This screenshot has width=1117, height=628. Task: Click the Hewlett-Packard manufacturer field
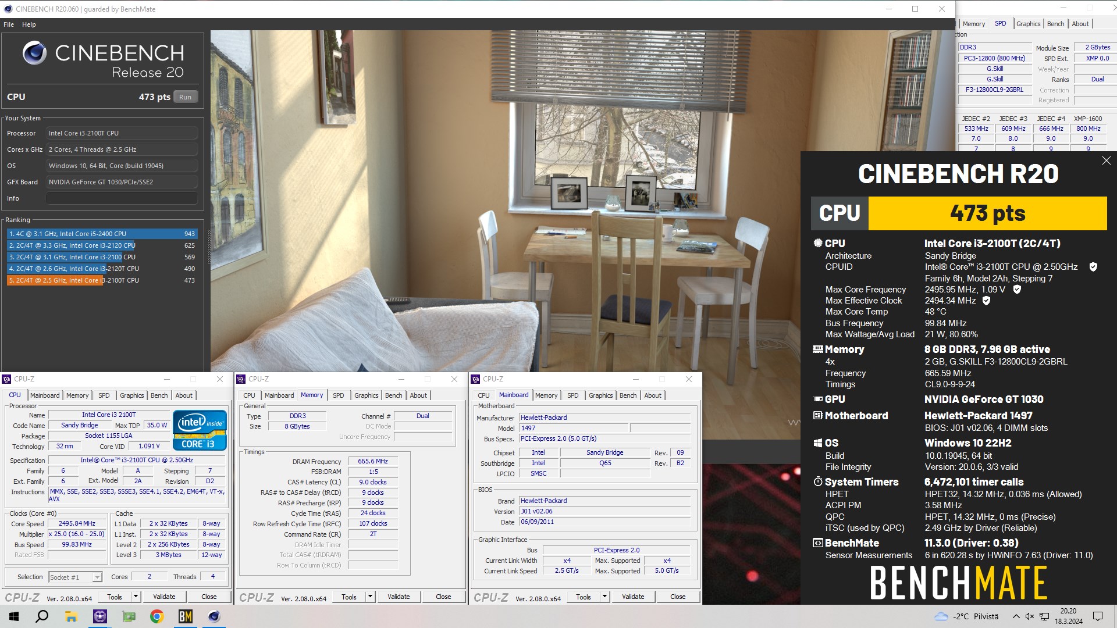click(605, 418)
